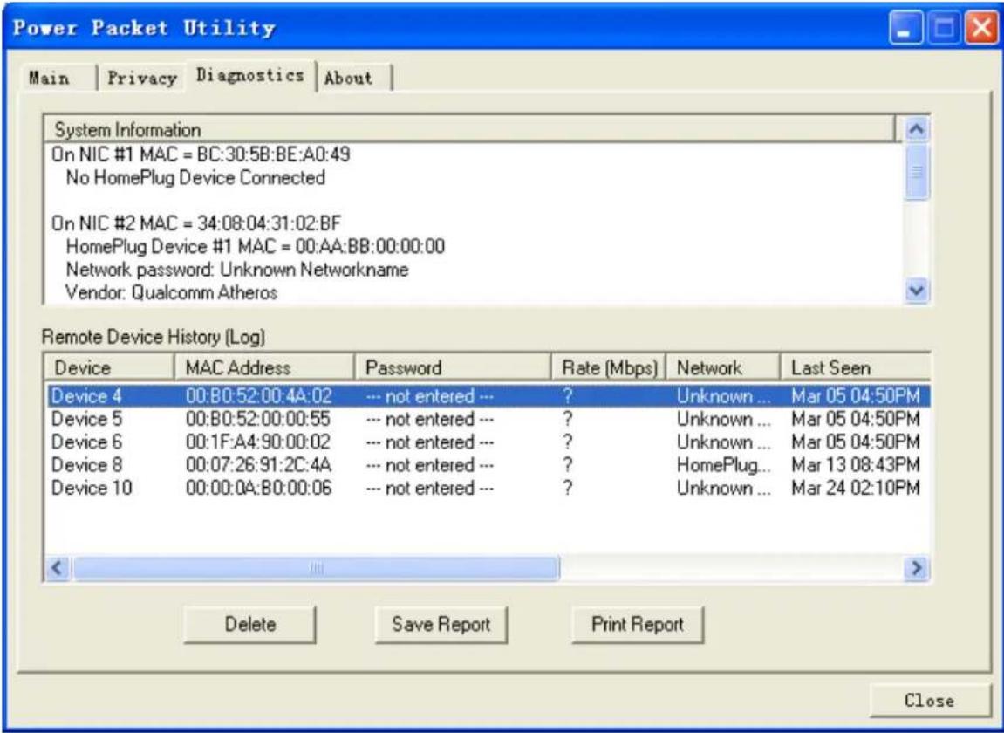Click the NIC #1 MAC line
Viewport: 1004px width, 733px height.
201,154
